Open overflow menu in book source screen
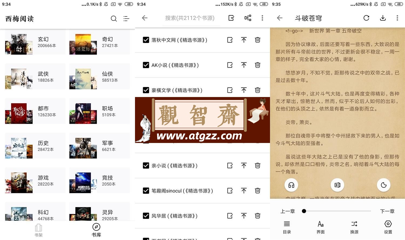405x240 pixels. click(x=262, y=18)
